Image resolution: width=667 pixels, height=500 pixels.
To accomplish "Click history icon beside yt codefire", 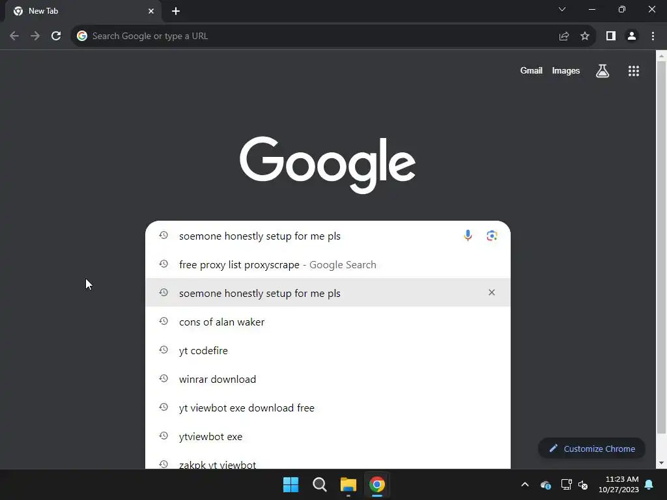I will point(163,350).
